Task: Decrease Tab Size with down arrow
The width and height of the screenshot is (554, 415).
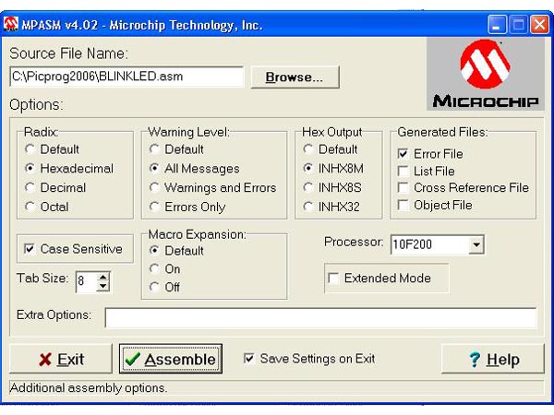Action: pos(102,286)
